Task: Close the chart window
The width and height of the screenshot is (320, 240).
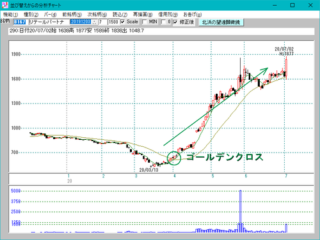Action: [310, 5]
